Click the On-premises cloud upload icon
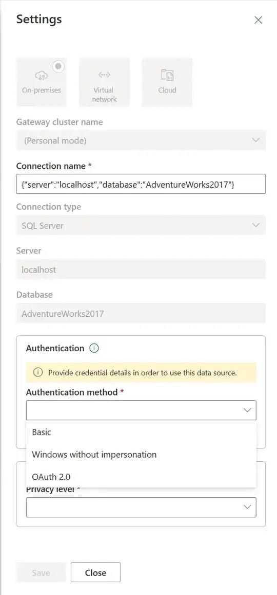Screen dimensions: 277x595 click(41, 75)
